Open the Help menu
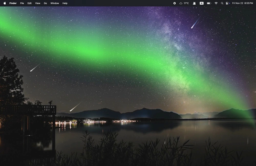 click(65, 3)
